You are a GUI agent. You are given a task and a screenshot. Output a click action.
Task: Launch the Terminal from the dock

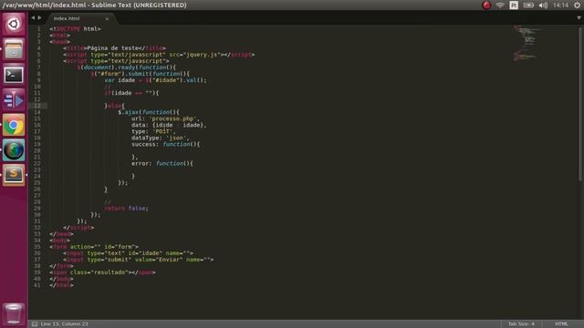(14, 75)
